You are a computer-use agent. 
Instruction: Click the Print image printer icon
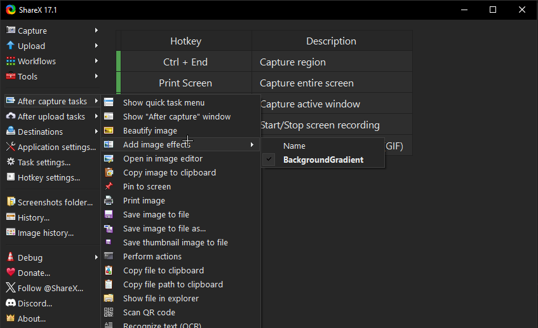109,200
